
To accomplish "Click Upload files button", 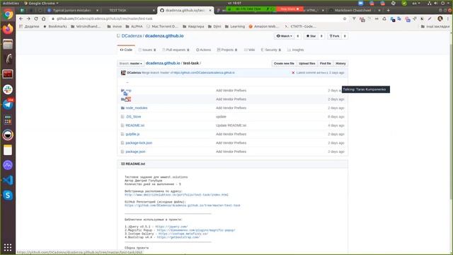I will 306,63.
